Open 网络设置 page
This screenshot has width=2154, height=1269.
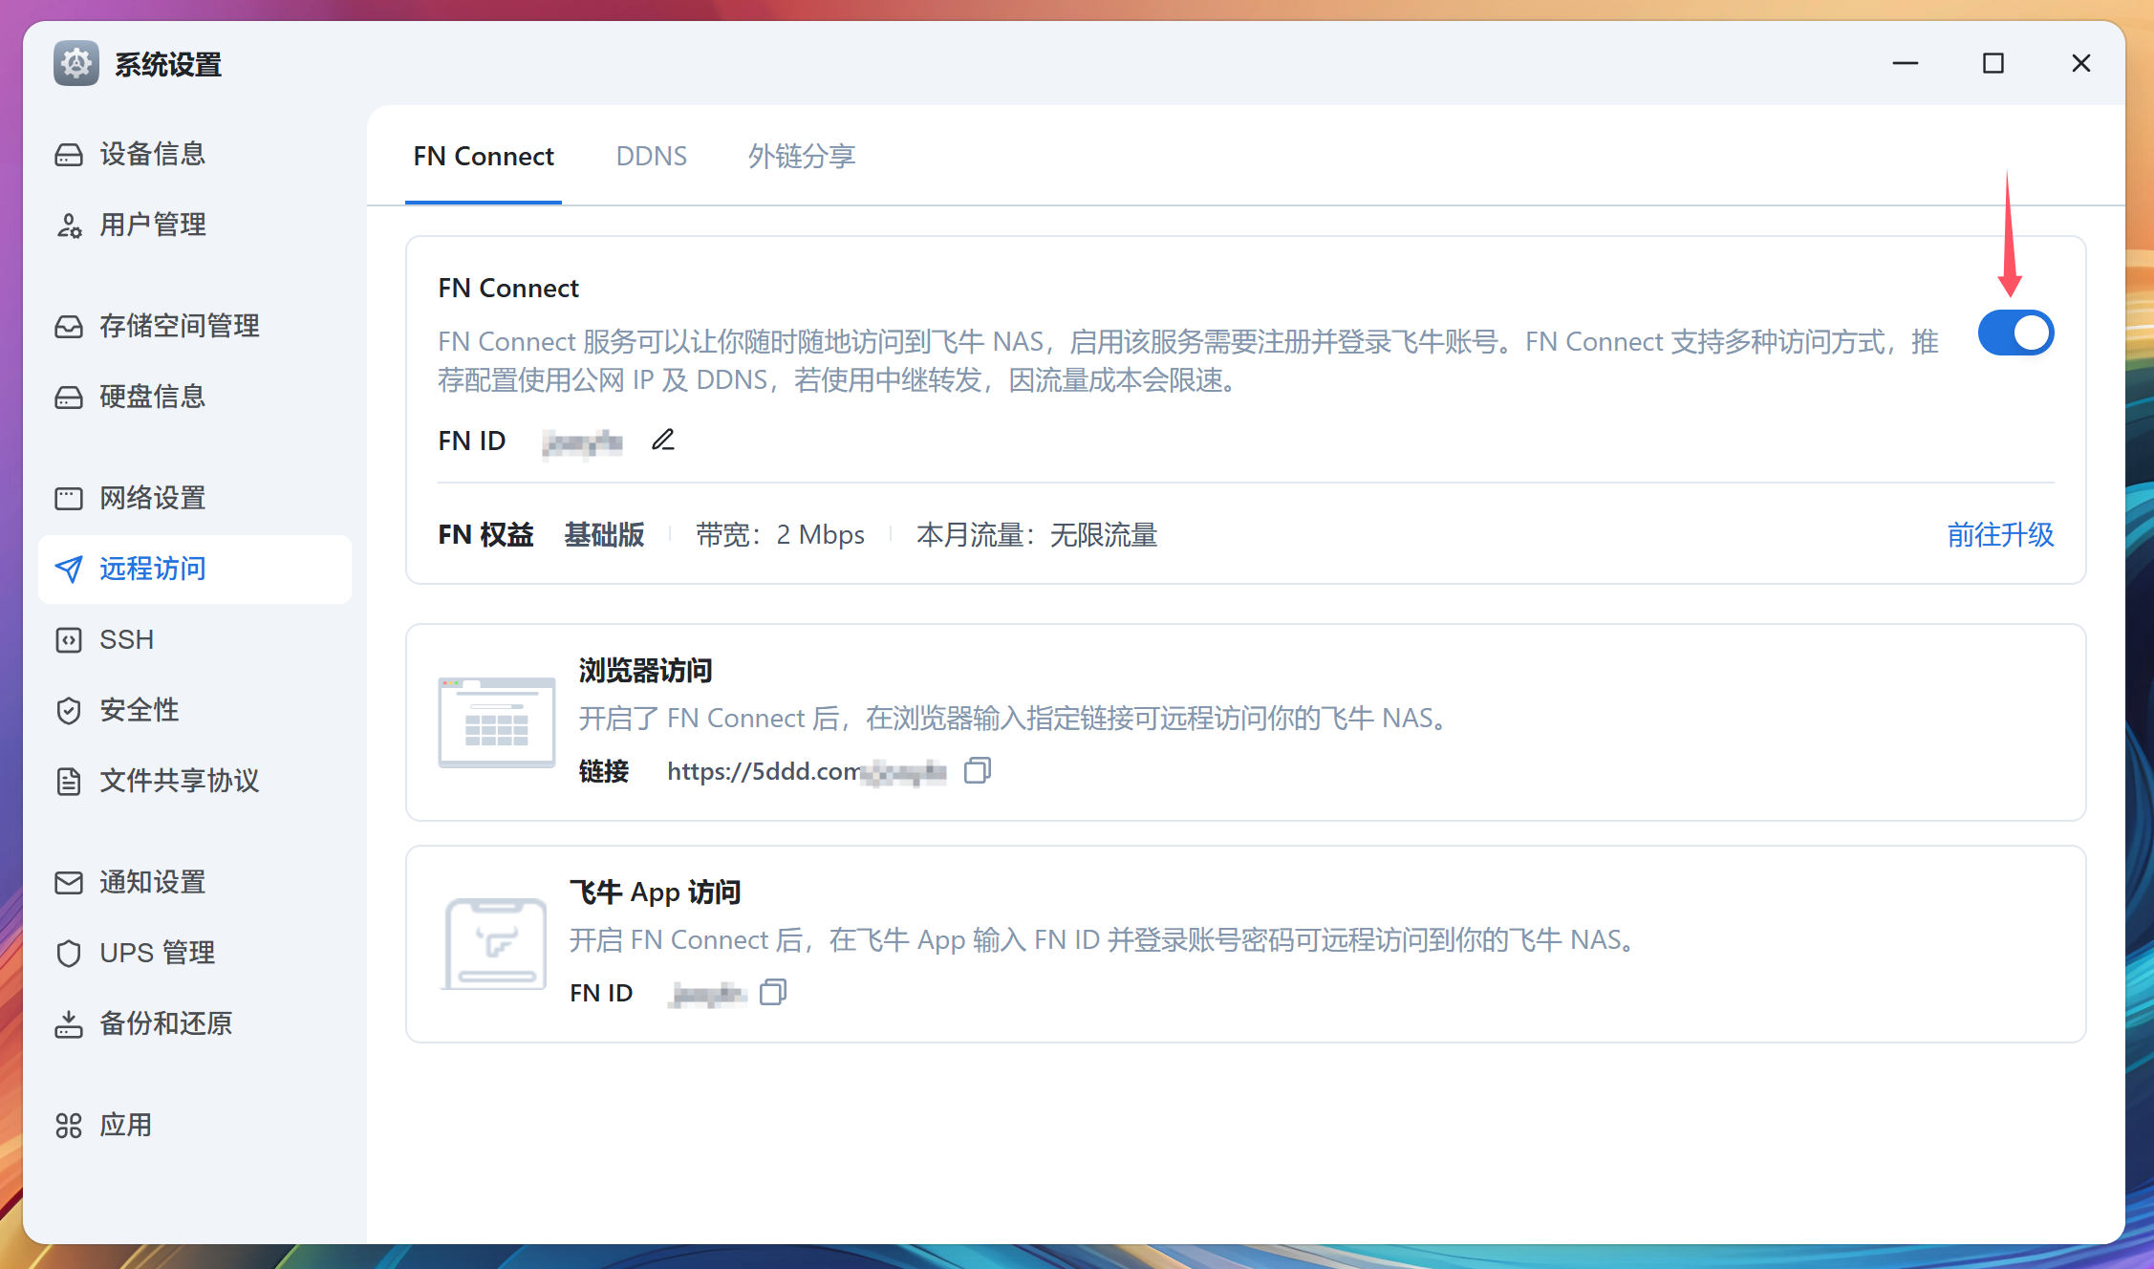click(151, 498)
